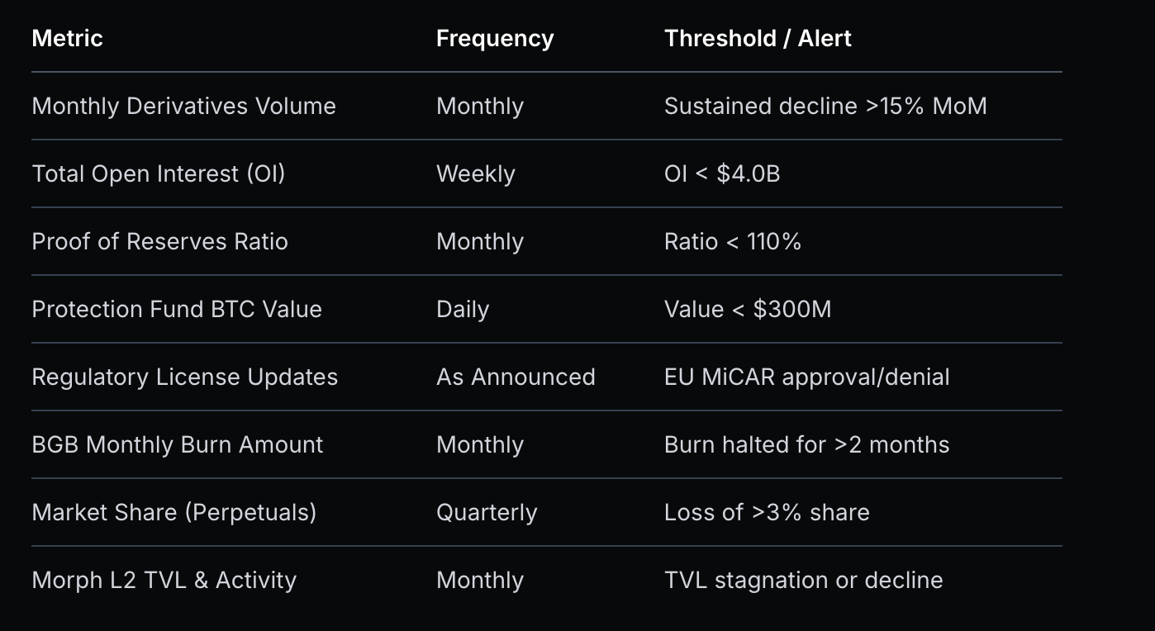Select the Protection Fund BTC Value cell
Screen dimensions: 1155x631
tap(176, 310)
